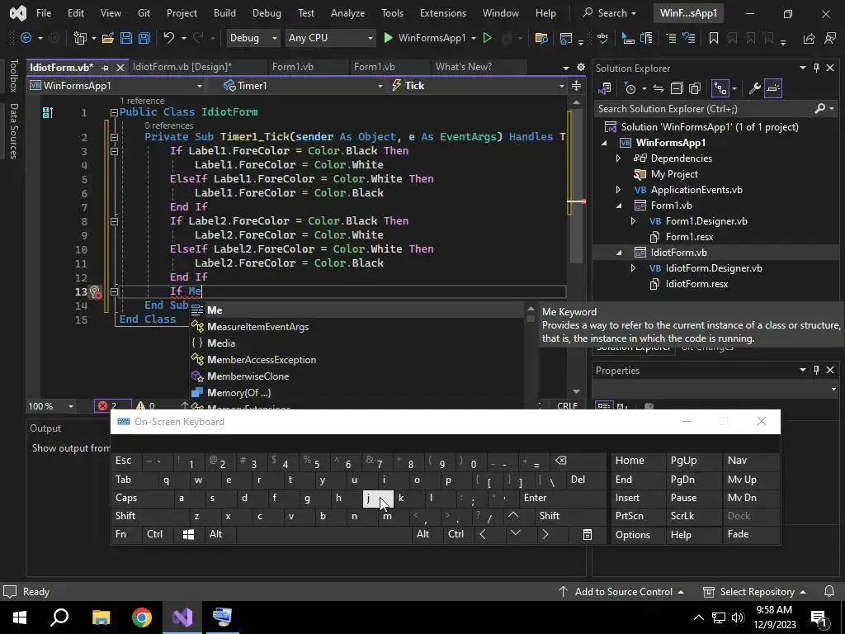Click Enter key on On-Screen Keyboard
This screenshot has height=634, width=845.
(564, 498)
